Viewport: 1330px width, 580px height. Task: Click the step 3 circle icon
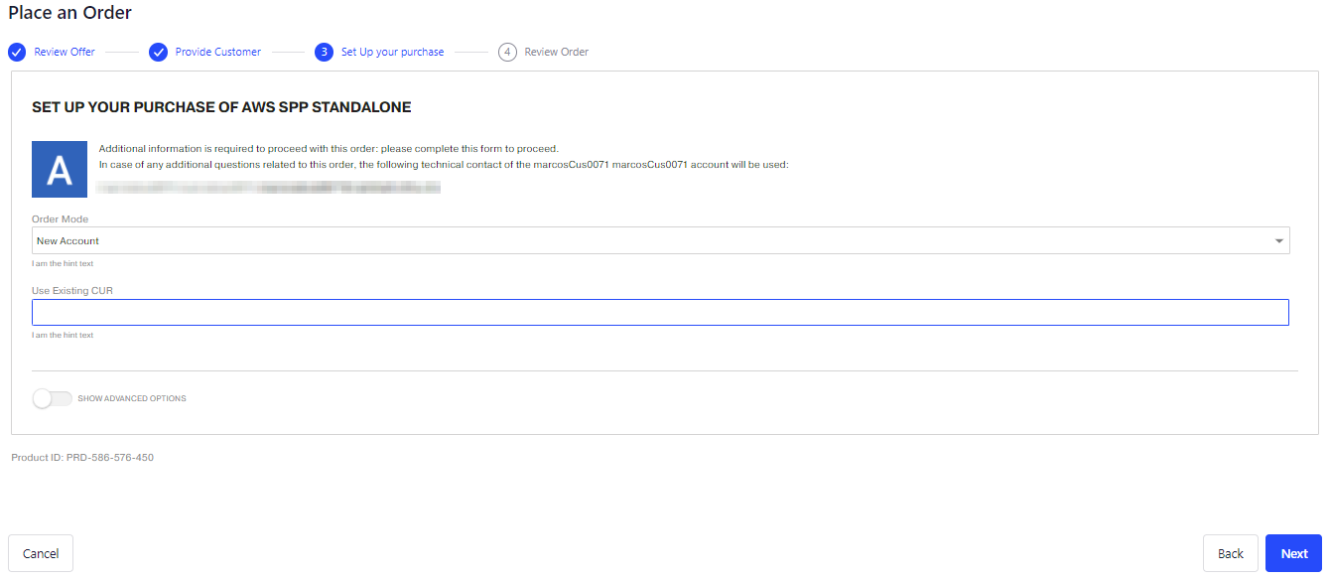click(x=324, y=52)
